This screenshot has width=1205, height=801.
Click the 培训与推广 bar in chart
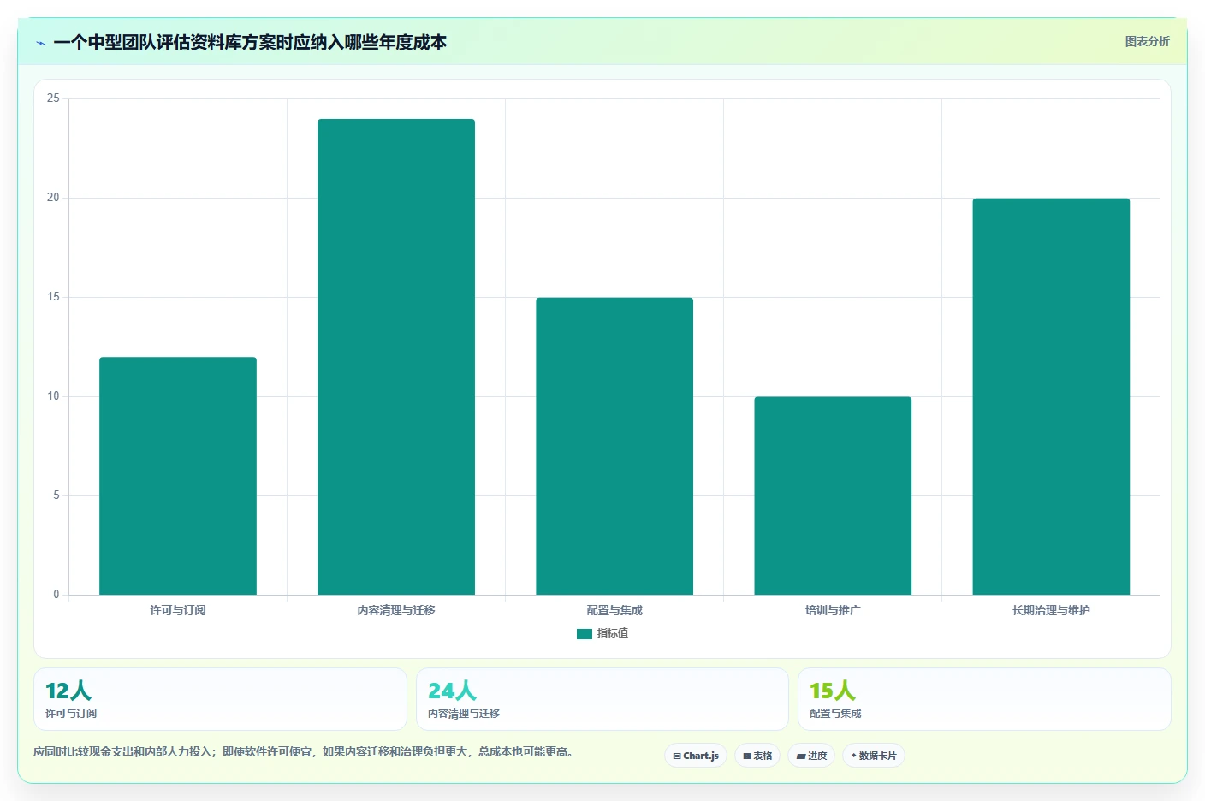(833, 495)
